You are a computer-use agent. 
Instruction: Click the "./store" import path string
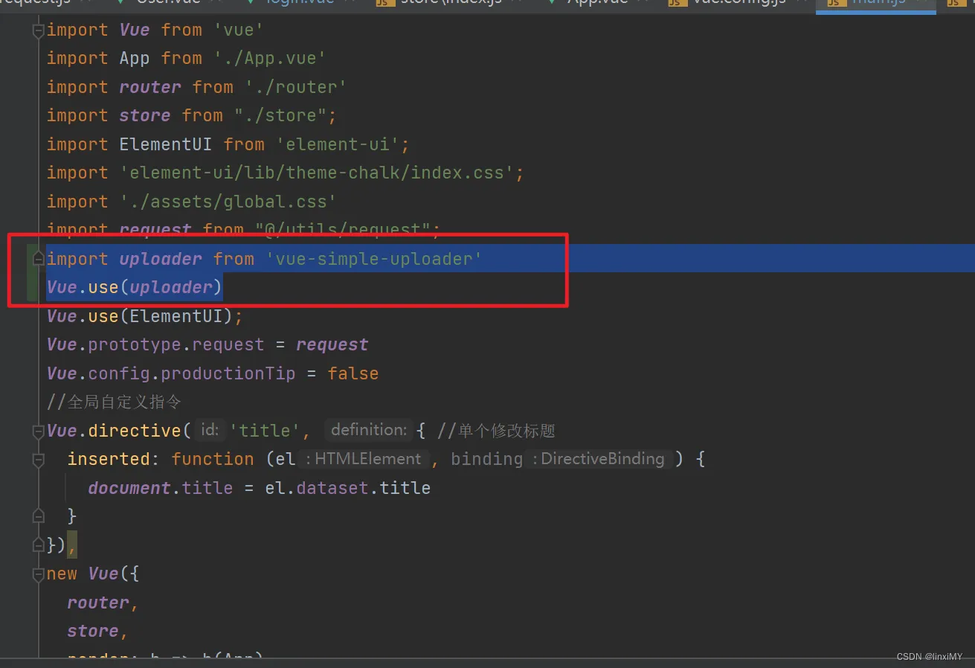coord(280,115)
